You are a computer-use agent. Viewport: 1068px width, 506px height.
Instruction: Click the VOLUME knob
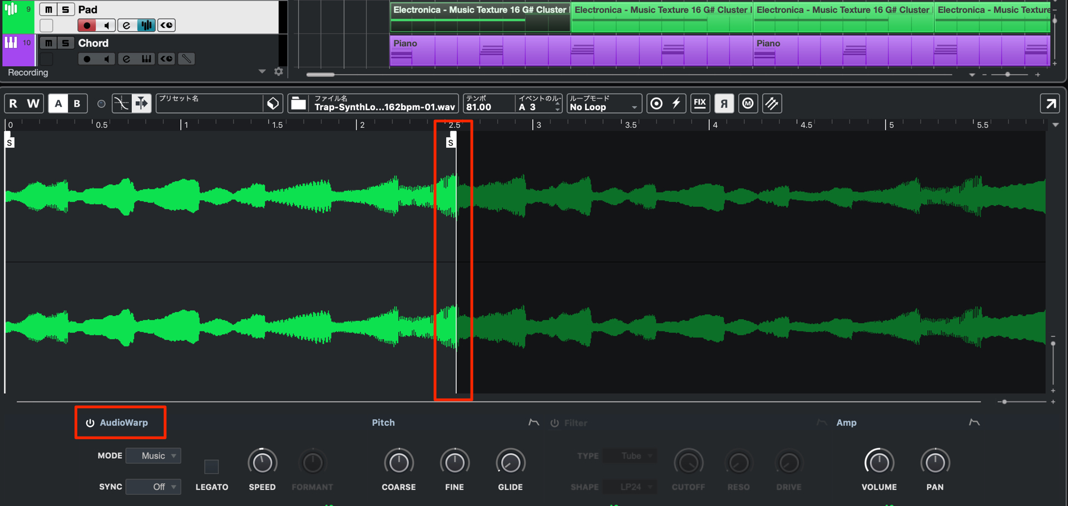tap(879, 463)
